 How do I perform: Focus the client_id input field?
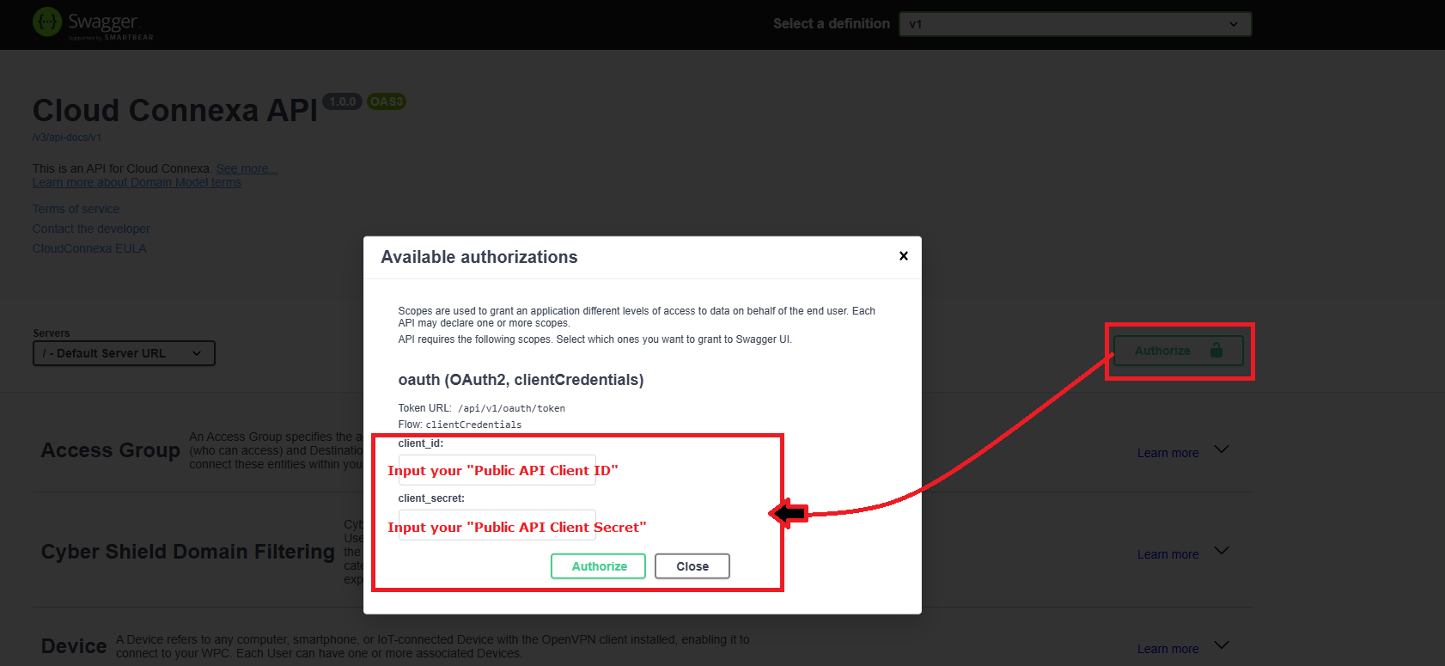point(497,470)
